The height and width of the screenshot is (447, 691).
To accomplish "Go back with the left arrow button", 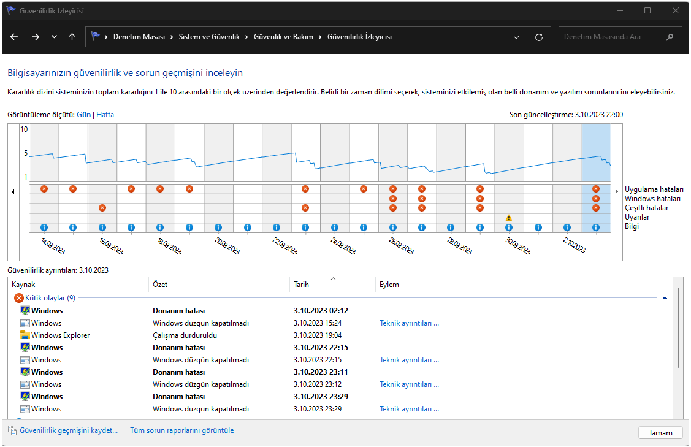I will [14, 37].
